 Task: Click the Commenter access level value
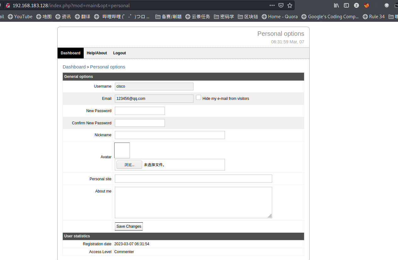124,252
